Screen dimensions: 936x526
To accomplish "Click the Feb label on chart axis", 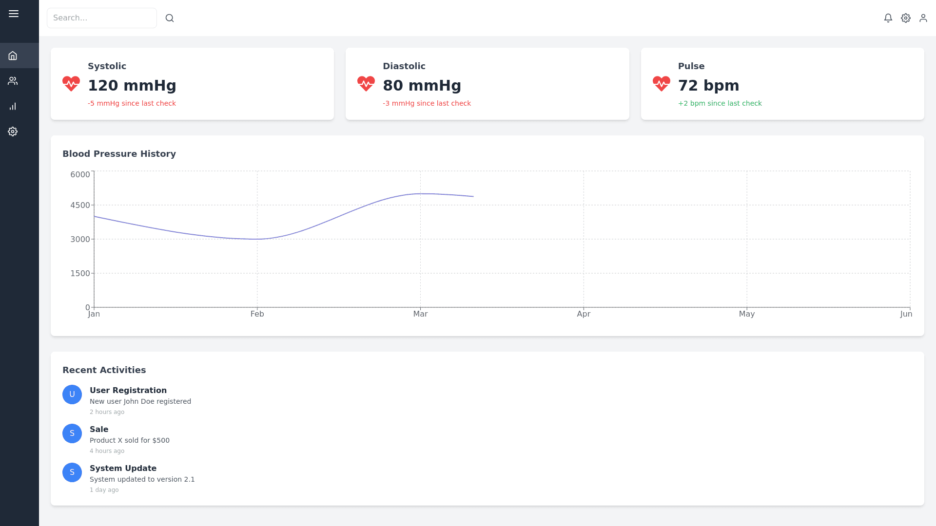I will click(x=257, y=314).
